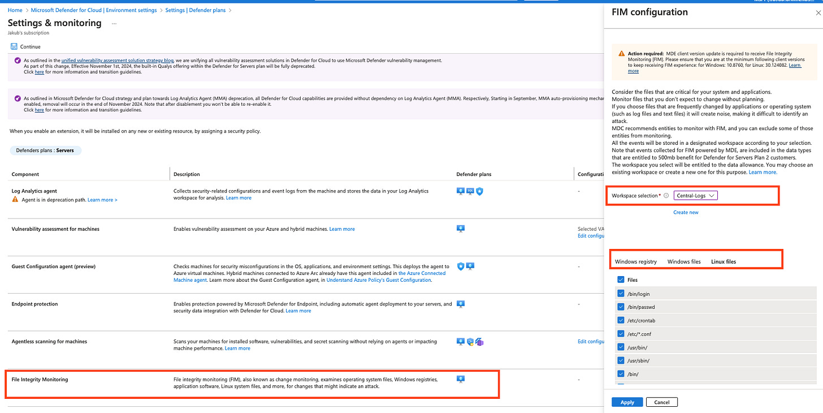Viewport: 823px width, 413px height.
Task: Click 'here' link in the MMA deprecation banner
Action: pos(39,110)
